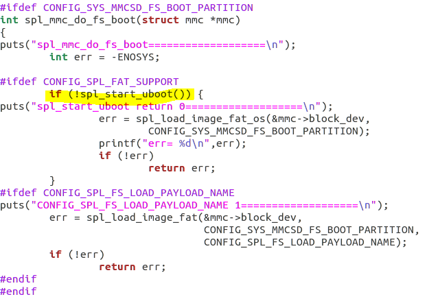Click the CONFIG_SPL_FS_LOAD_PAYLOAD_NAME ifdef macro

click(x=139, y=193)
